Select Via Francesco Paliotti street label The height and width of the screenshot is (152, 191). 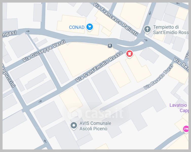pyautogui.click(x=116, y=20)
